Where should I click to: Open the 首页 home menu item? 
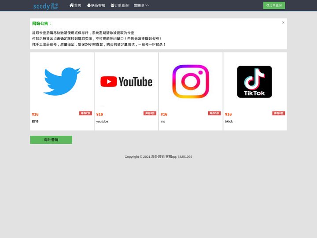coord(75,5)
